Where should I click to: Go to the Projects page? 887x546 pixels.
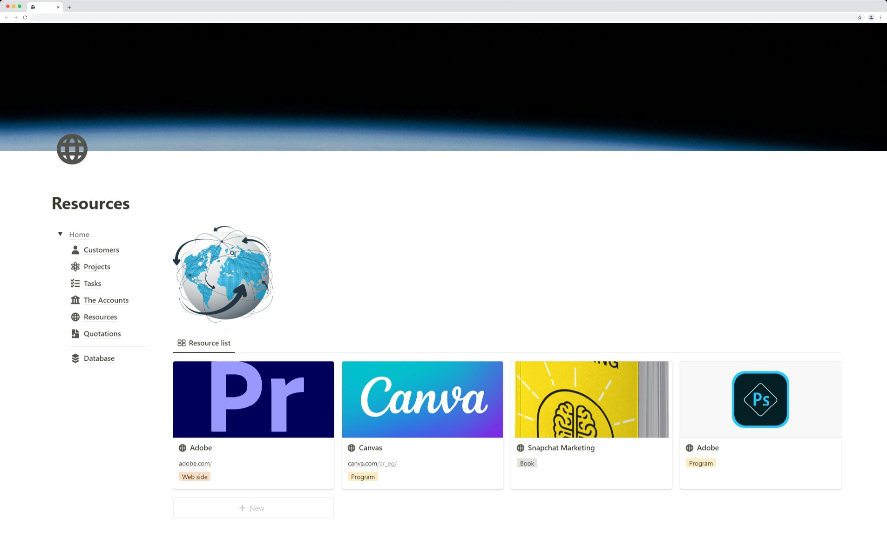(x=97, y=267)
